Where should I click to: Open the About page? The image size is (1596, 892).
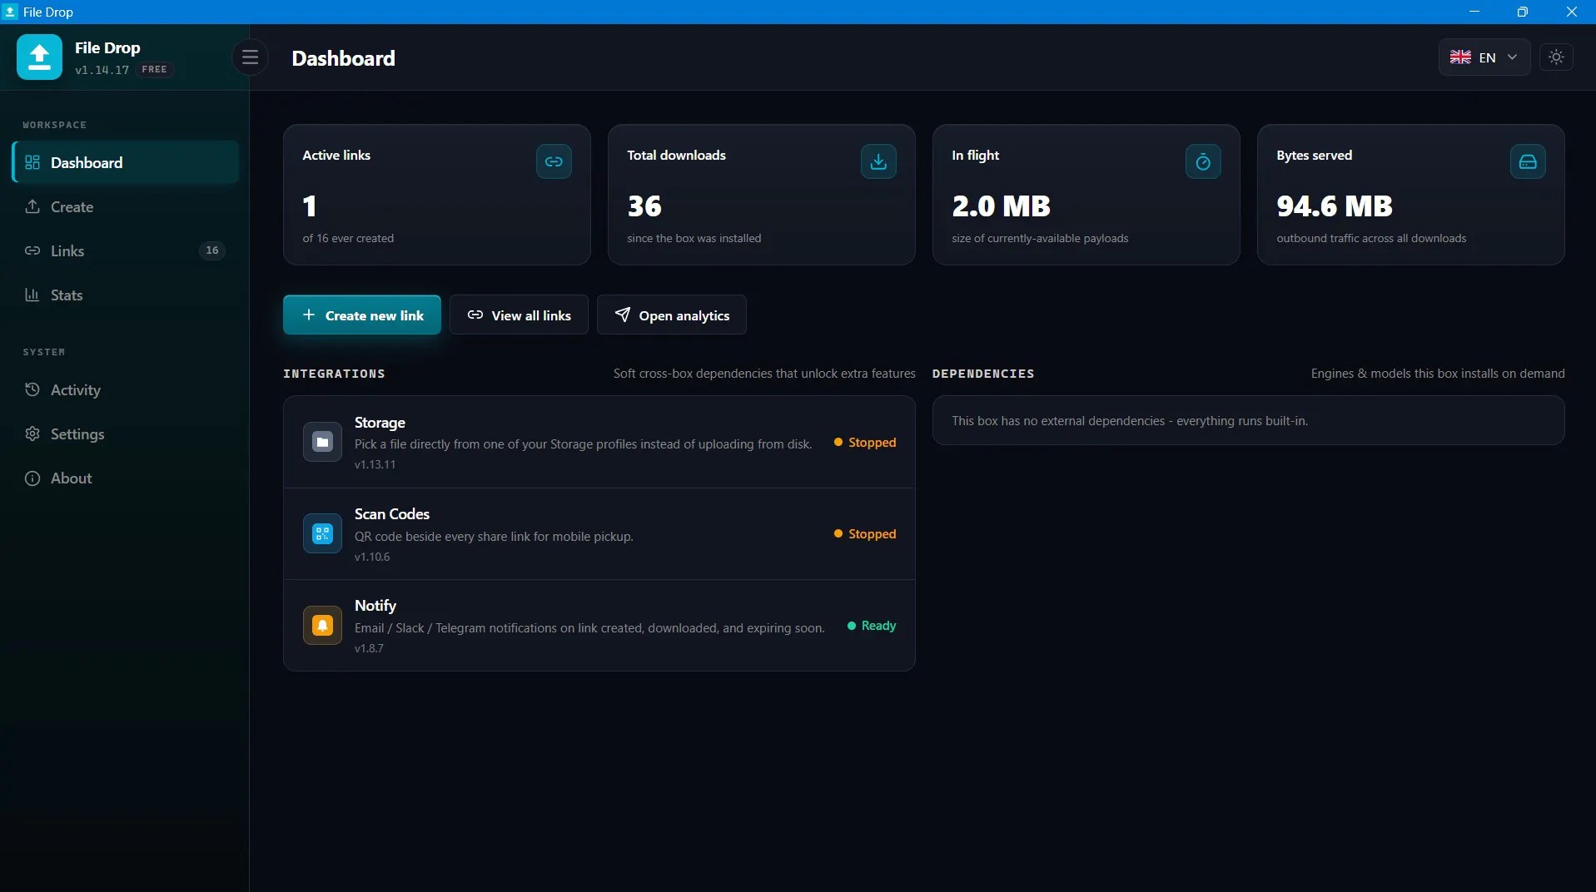(126, 478)
